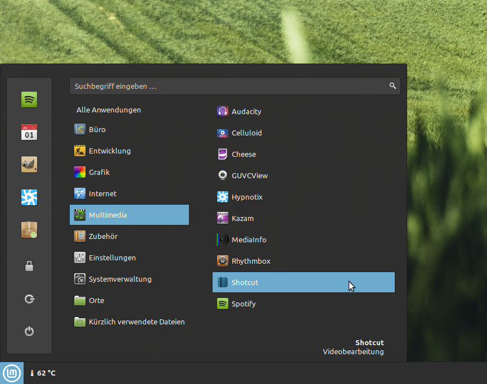Launch Audacity from the app list
The width and height of the screenshot is (487, 384).
pos(246,111)
